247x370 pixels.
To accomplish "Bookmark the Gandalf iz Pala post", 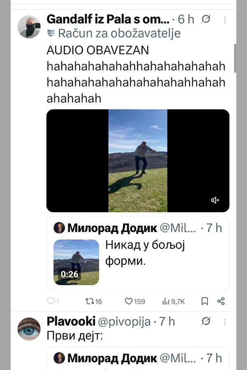I will 205,301.
